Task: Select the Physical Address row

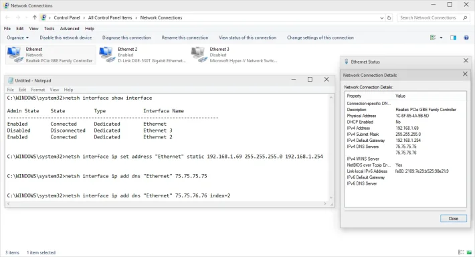Action: pyautogui.click(x=405, y=116)
